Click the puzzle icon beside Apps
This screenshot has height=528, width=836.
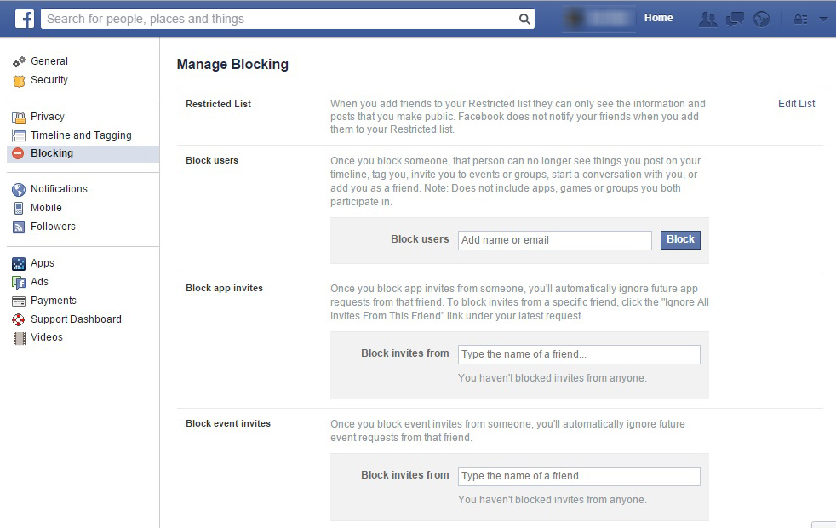20,262
